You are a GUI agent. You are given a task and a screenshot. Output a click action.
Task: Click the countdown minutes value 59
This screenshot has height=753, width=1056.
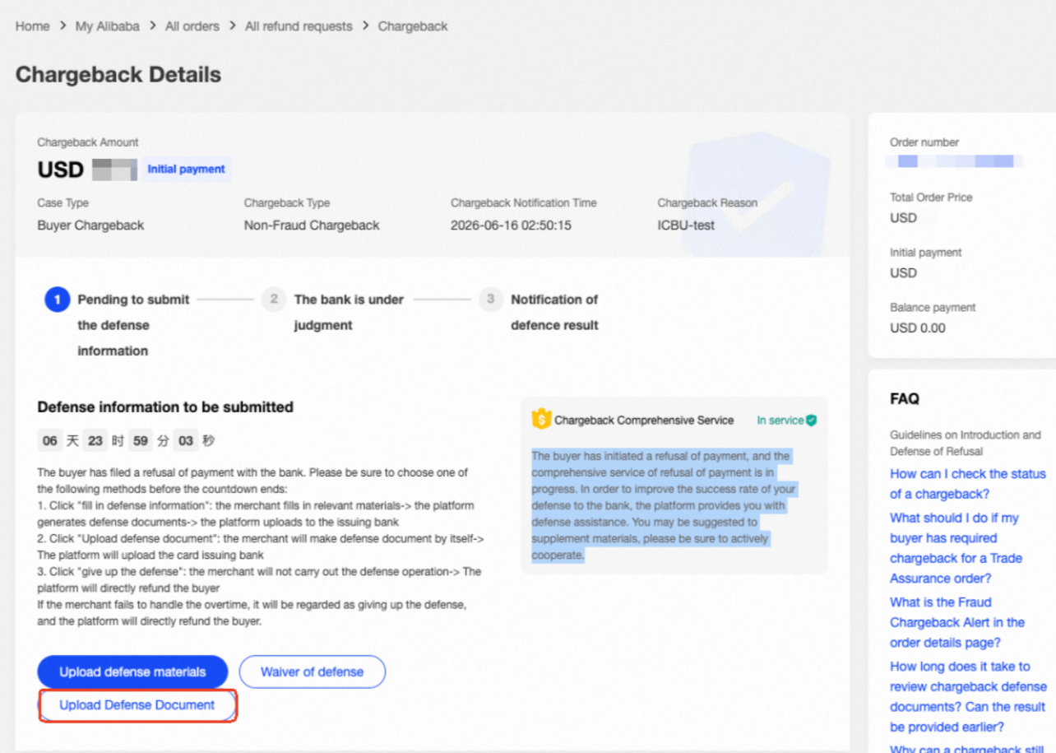point(141,441)
